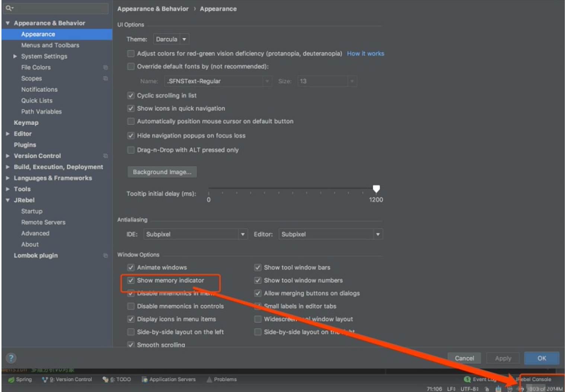Screen dimensions: 565x392
Task: Open IDE antialiasing dropdown
Action: tap(195, 234)
